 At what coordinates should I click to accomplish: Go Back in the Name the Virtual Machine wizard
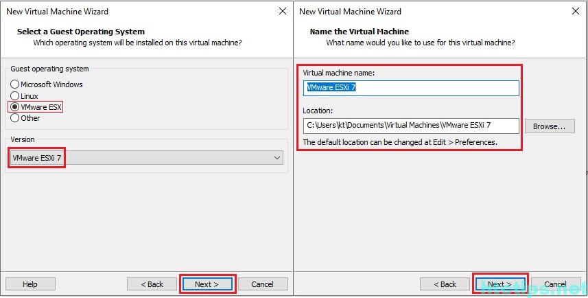445,284
